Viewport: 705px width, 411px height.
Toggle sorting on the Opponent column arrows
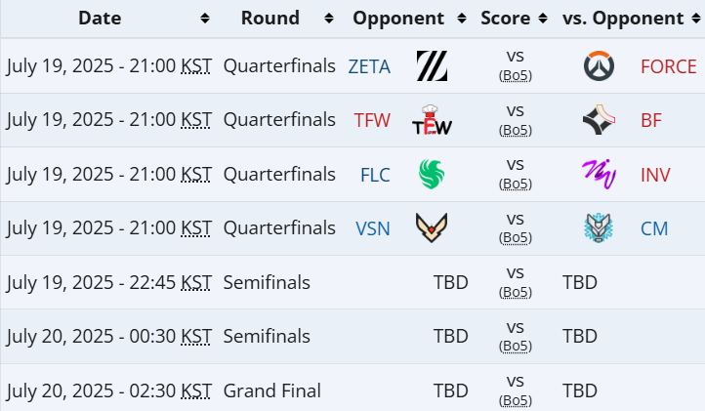pos(462,19)
